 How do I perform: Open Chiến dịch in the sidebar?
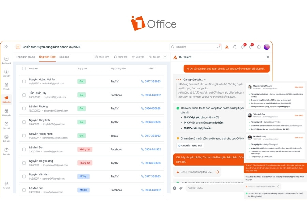tap(6, 99)
